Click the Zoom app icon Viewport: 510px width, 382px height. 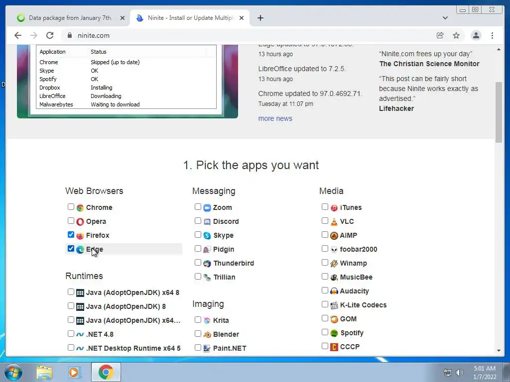pos(207,207)
